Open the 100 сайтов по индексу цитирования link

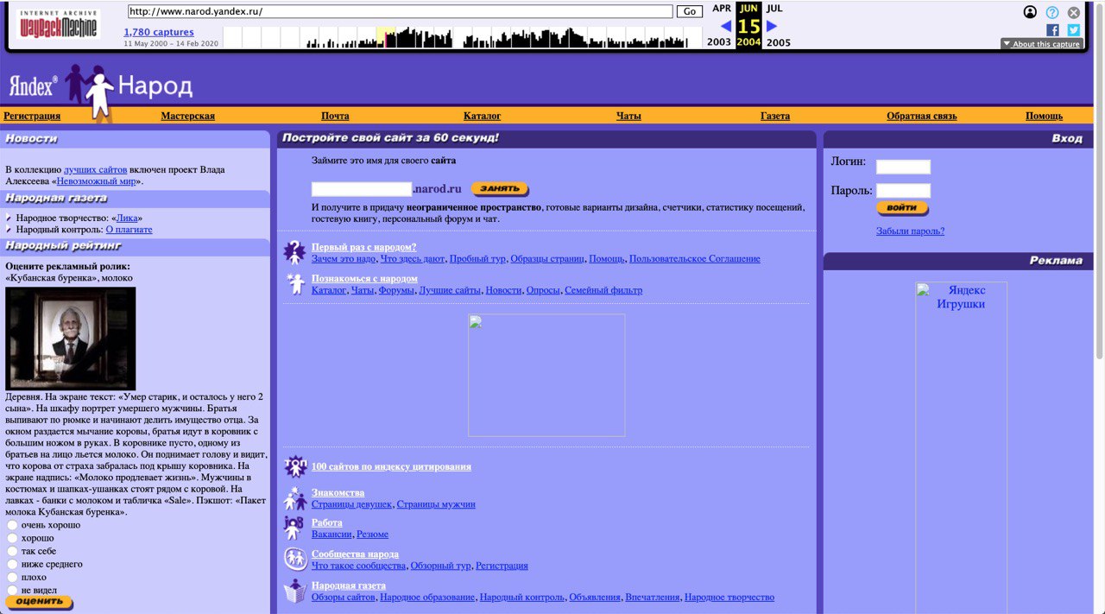click(391, 466)
